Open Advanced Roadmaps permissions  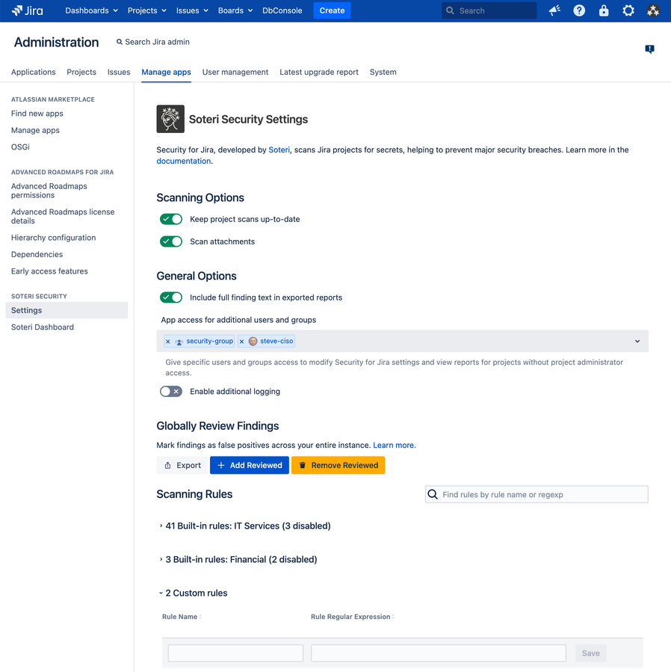(x=49, y=191)
